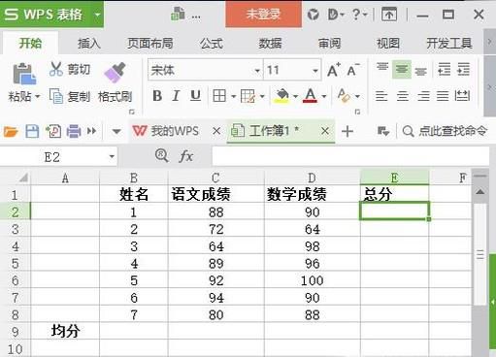This screenshot has height=357, width=496.
Task: Click the select-all corner triangle
Action: 23,178
